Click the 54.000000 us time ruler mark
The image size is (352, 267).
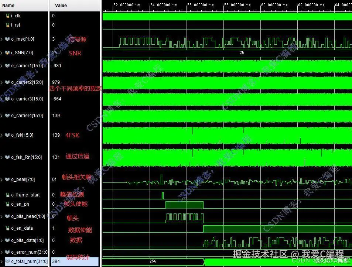(163, 5)
